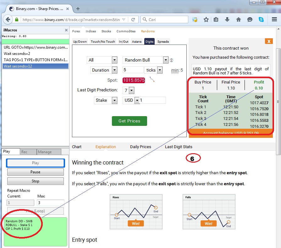Screen dimensions: 281x248
Task: Click the Play (Loop) button
Action: (x=36, y=211)
